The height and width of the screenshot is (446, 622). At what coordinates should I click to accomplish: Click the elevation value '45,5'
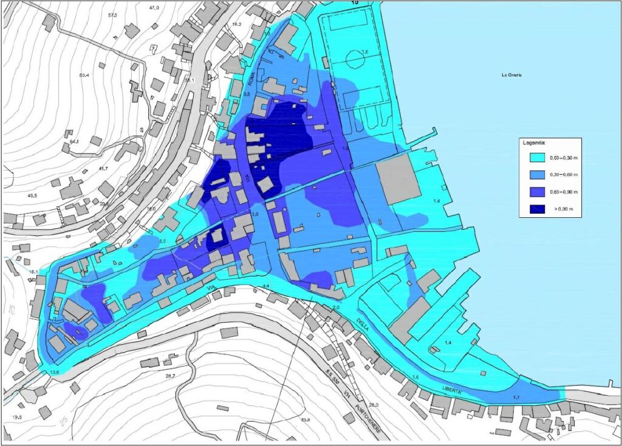pos(32,196)
